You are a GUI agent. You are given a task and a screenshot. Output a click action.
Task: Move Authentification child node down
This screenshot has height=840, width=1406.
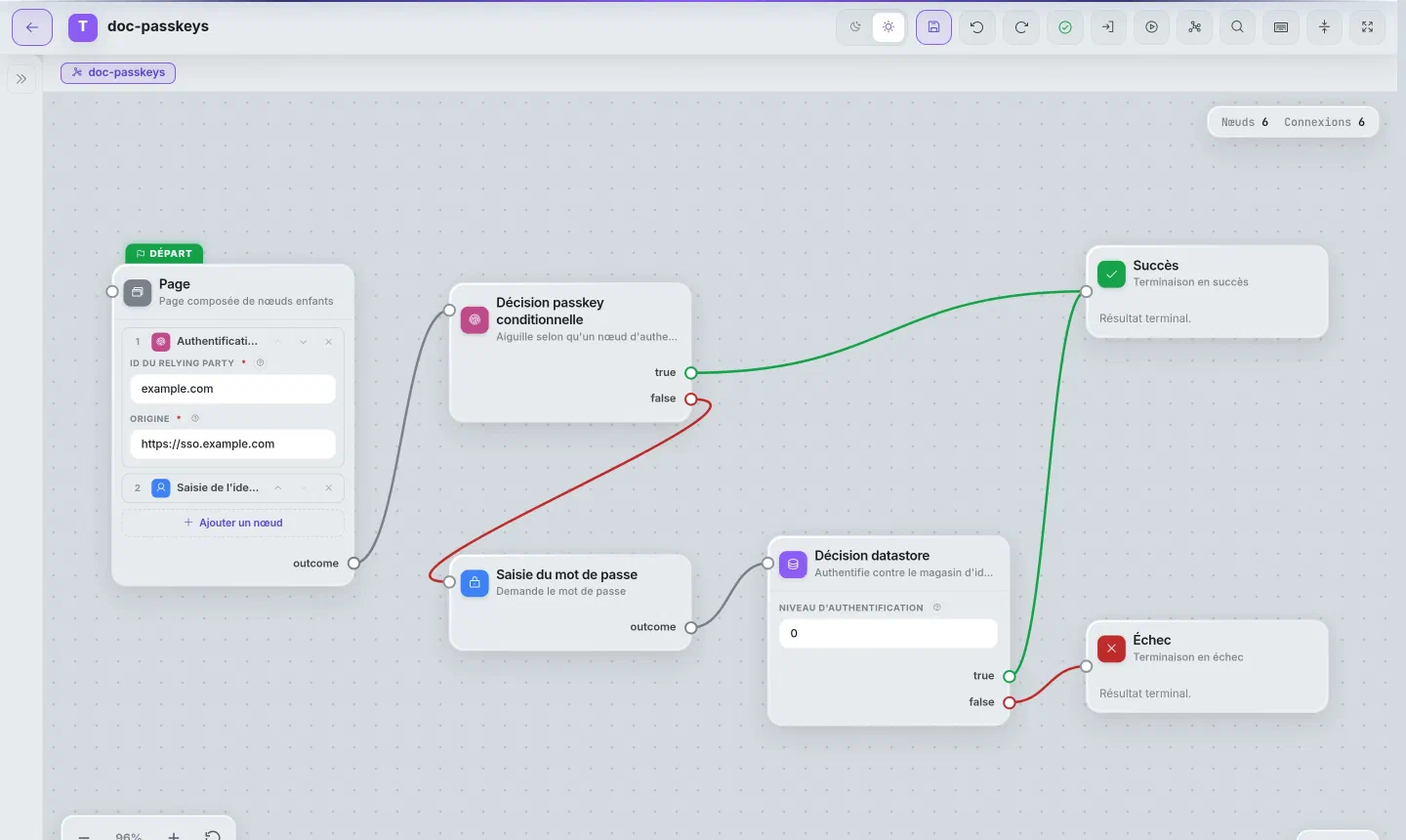point(304,342)
